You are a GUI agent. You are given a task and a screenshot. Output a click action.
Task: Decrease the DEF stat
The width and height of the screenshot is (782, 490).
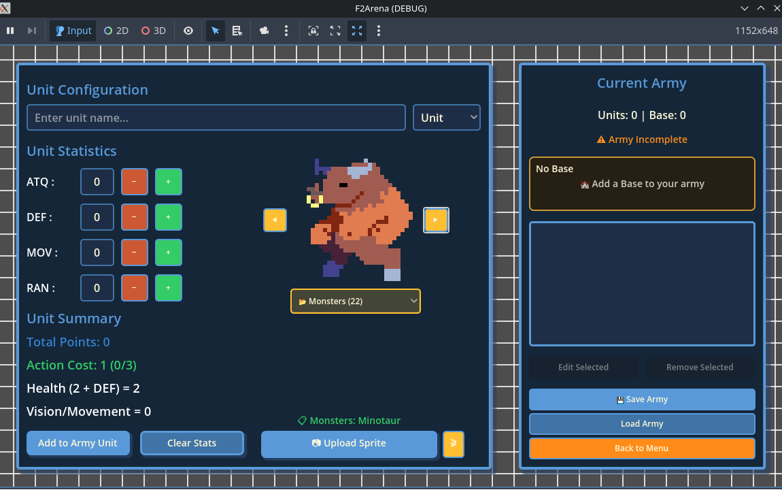135,218
